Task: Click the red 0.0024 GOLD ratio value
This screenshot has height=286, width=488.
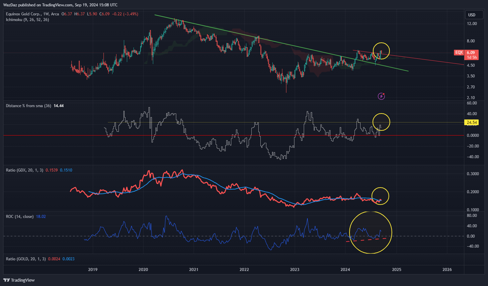Action: point(54,259)
